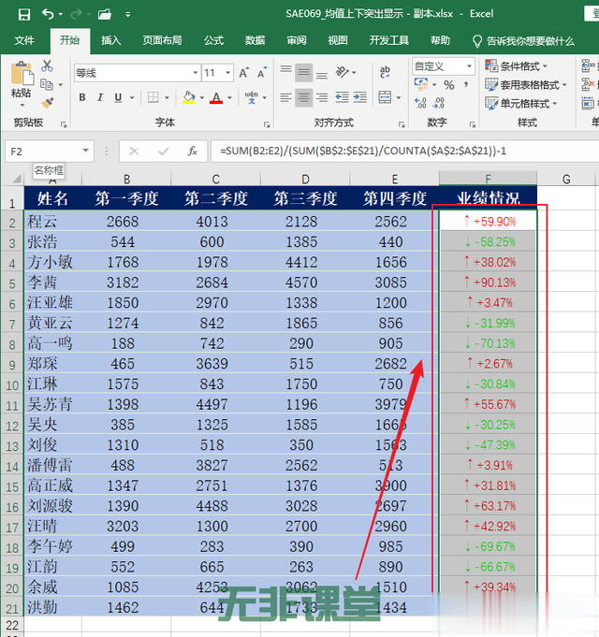Toggle align text left
The height and width of the screenshot is (637, 599).
point(285,97)
